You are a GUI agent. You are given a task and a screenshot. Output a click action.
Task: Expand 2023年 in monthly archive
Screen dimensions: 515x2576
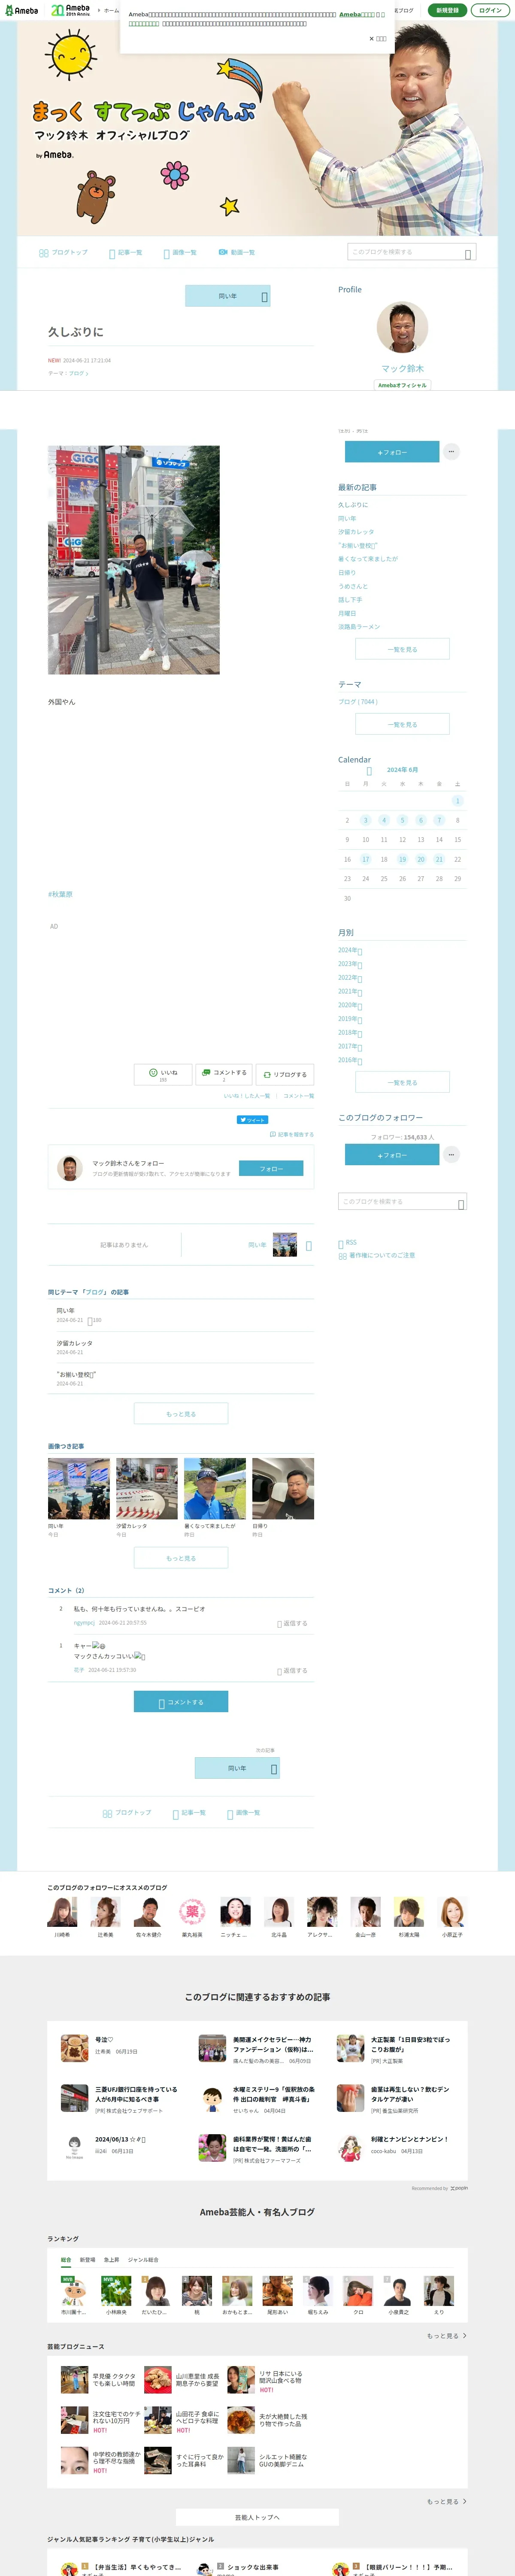(350, 964)
